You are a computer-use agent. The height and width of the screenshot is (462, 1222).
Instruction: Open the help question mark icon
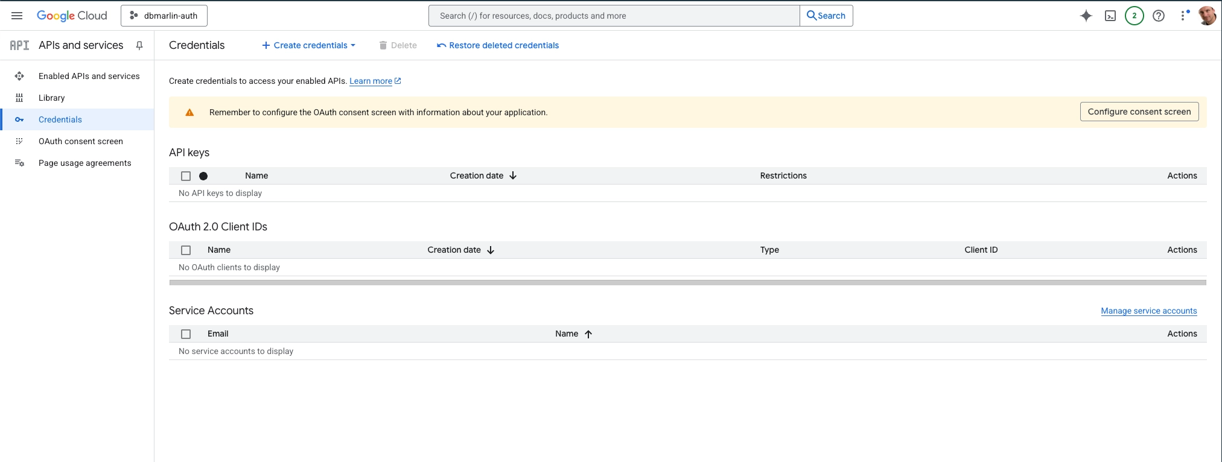[x=1158, y=16]
